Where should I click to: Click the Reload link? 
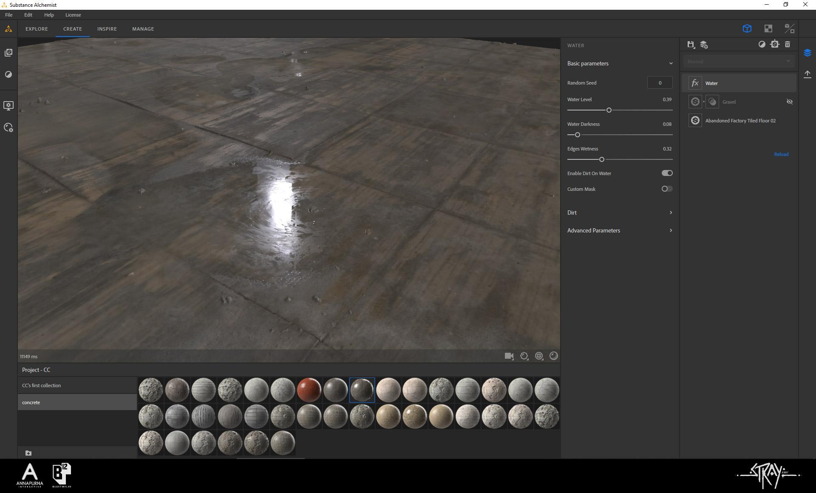[x=781, y=154]
